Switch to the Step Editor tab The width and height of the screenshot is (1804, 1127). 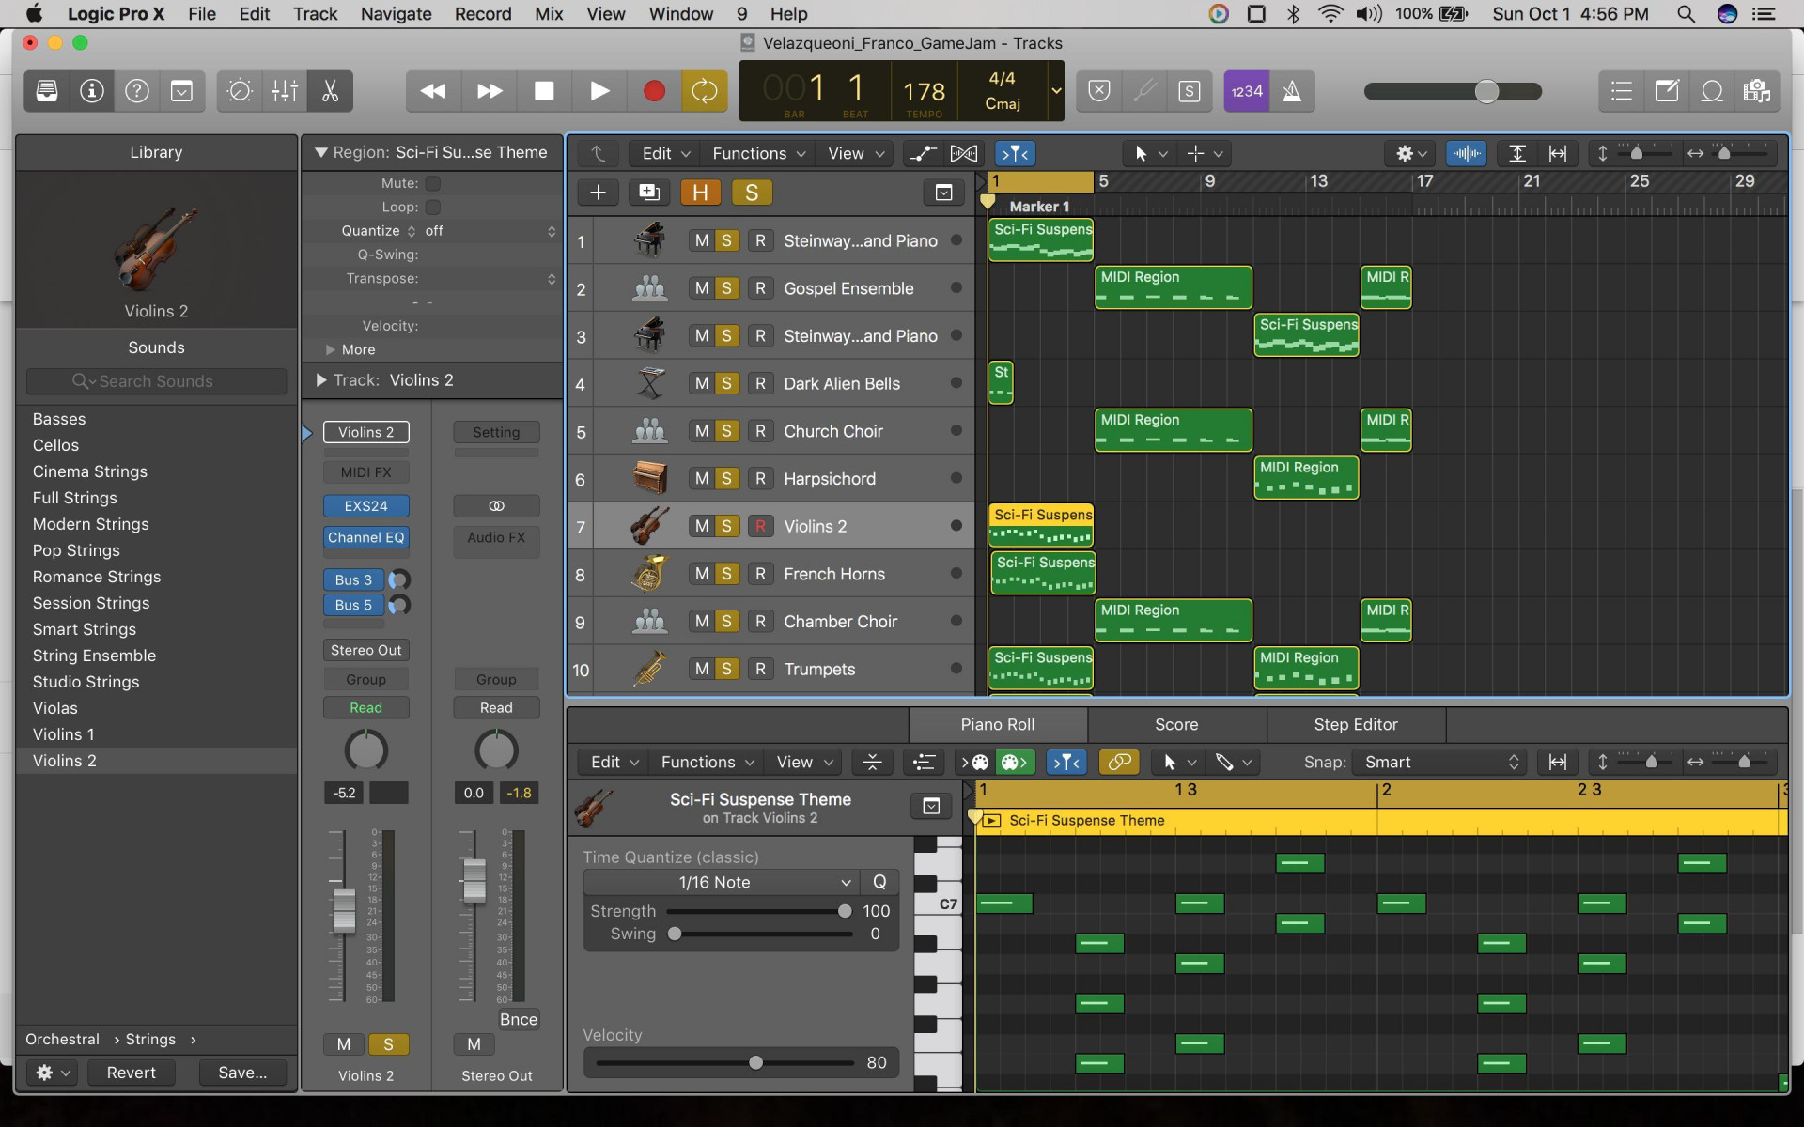pos(1356,724)
